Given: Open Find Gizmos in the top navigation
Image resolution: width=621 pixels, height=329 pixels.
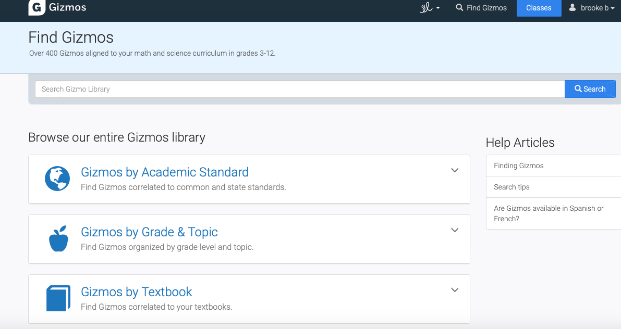Looking at the screenshot, I should pos(481,7).
